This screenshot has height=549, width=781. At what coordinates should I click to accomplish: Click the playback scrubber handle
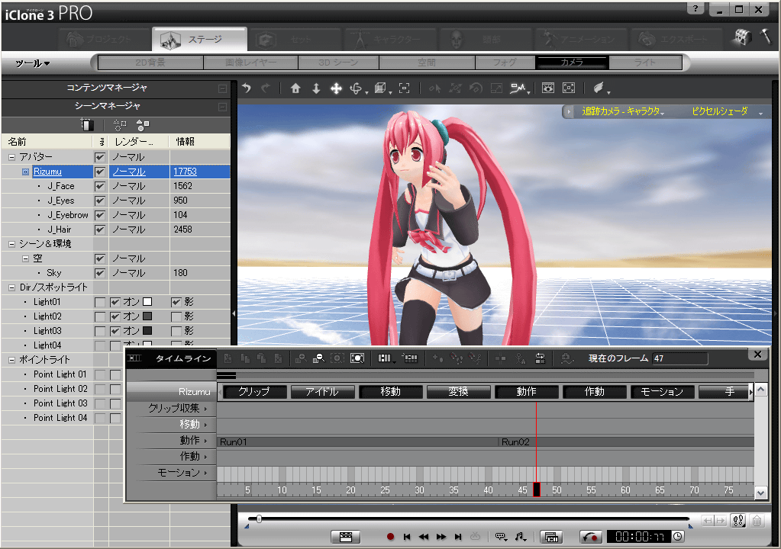pyautogui.click(x=259, y=519)
